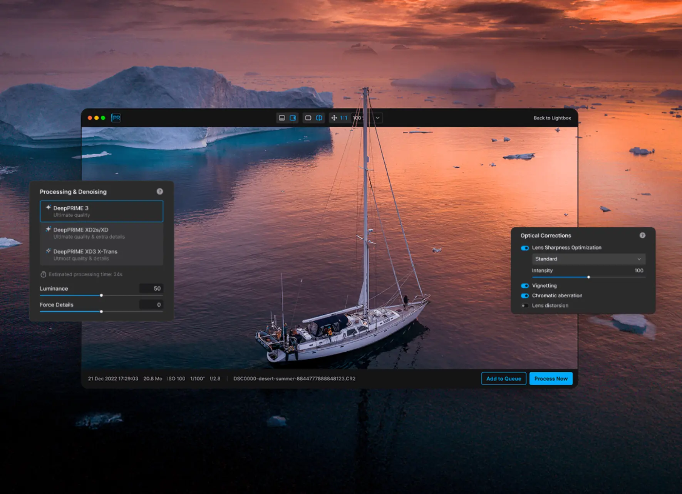This screenshot has height=494, width=682.
Task: Toggle Lens Sharpness Optimization switch
Action: pyautogui.click(x=524, y=248)
